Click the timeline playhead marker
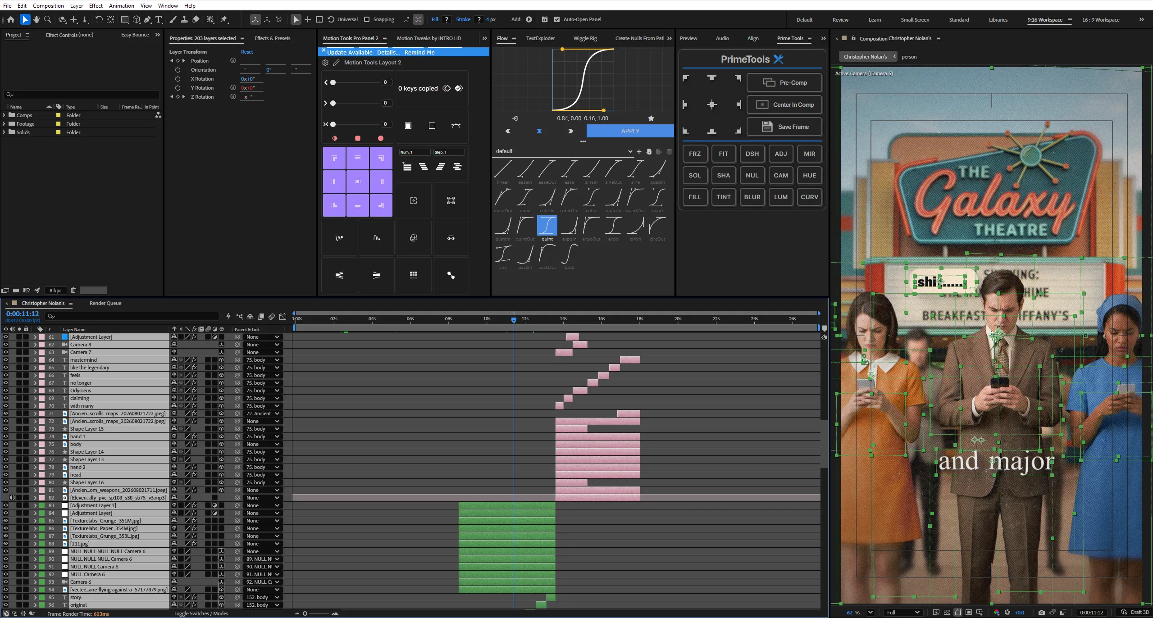Viewport: 1153px width, 618px height. [514, 320]
